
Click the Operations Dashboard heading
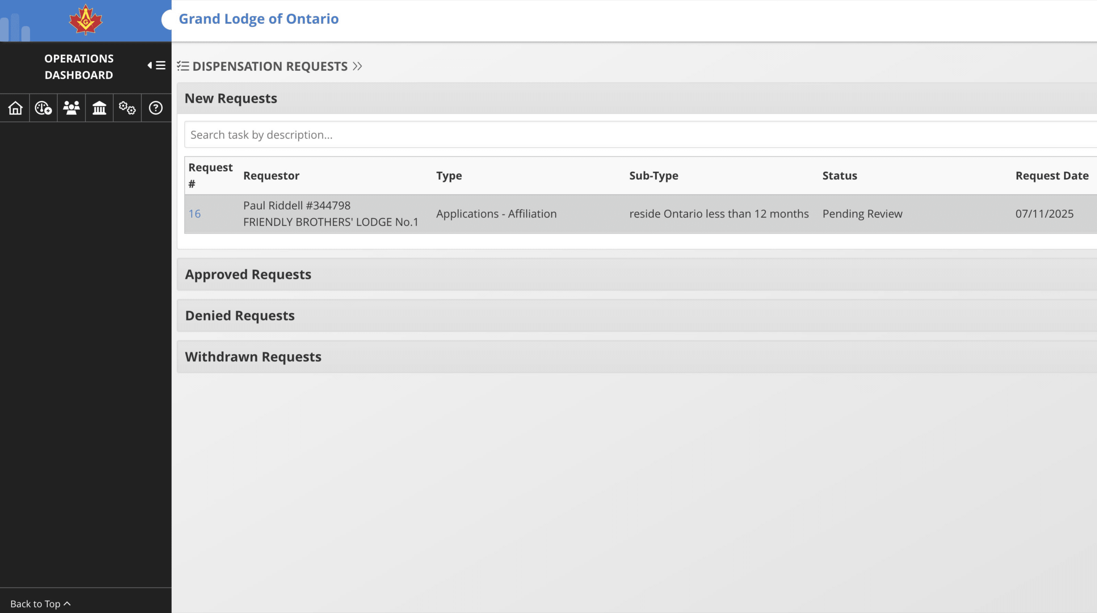coord(79,66)
